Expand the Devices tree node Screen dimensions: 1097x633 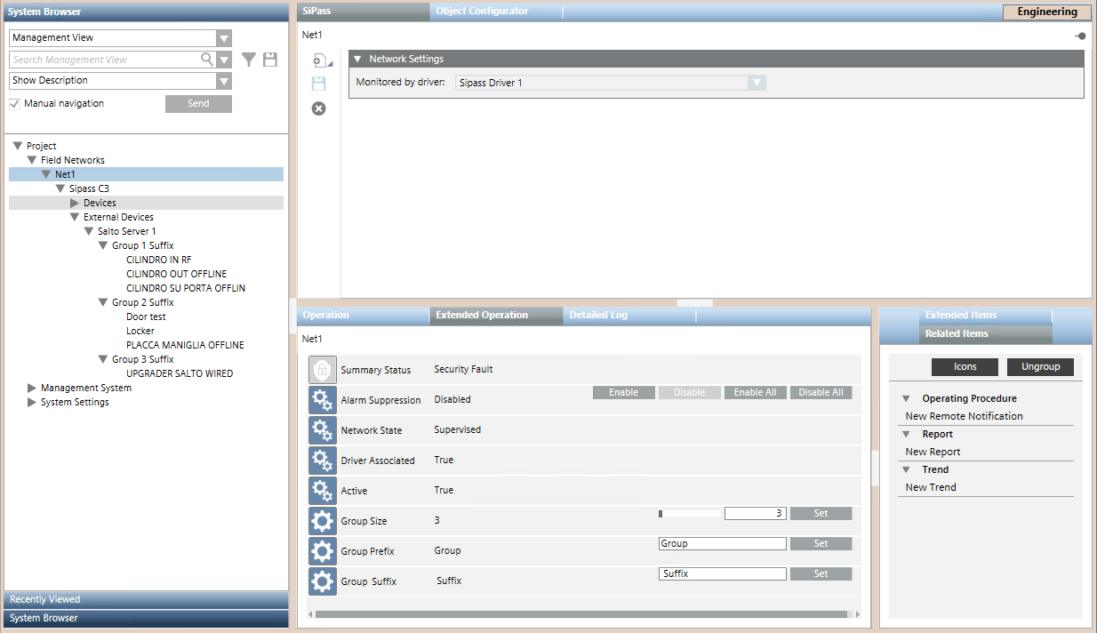(75, 202)
